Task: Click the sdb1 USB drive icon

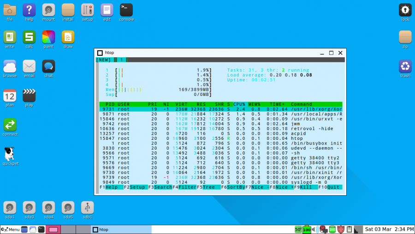Action: click(87, 208)
